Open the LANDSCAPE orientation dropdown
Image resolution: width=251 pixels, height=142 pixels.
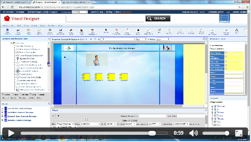181,124
